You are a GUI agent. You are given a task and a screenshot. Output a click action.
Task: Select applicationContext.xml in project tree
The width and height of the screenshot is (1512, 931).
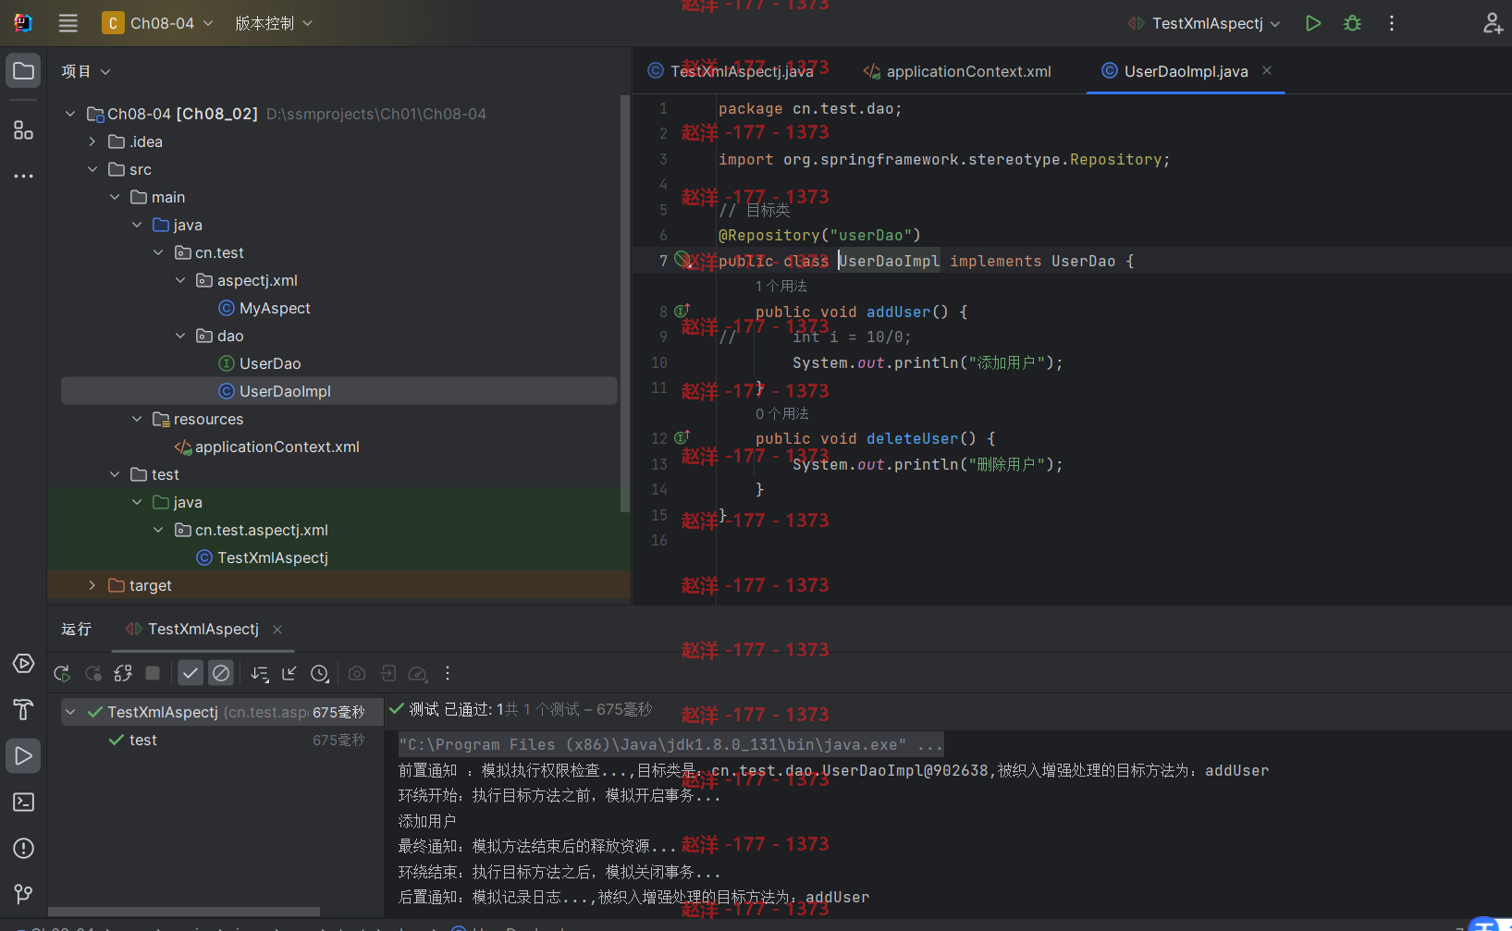click(267, 447)
